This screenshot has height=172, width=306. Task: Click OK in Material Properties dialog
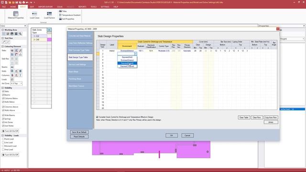click(x=172, y=135)
